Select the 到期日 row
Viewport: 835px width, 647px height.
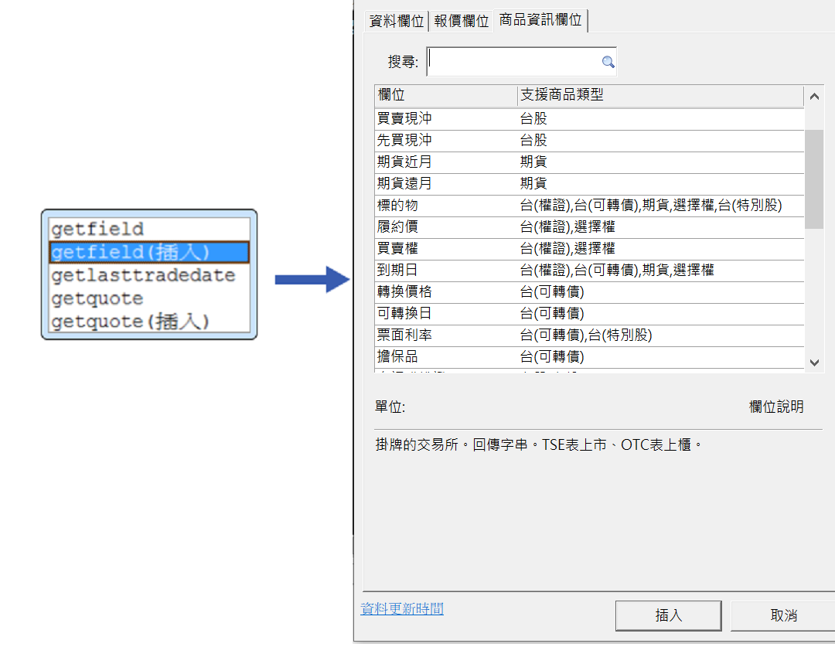tap(589, 271)
